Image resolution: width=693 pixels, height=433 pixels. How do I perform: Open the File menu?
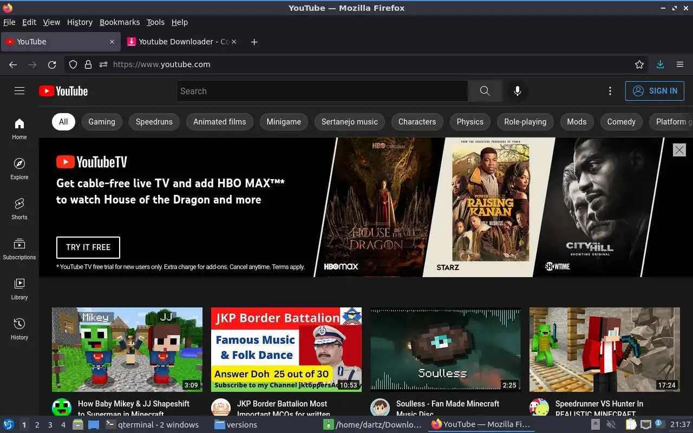(x=9, y=22)
